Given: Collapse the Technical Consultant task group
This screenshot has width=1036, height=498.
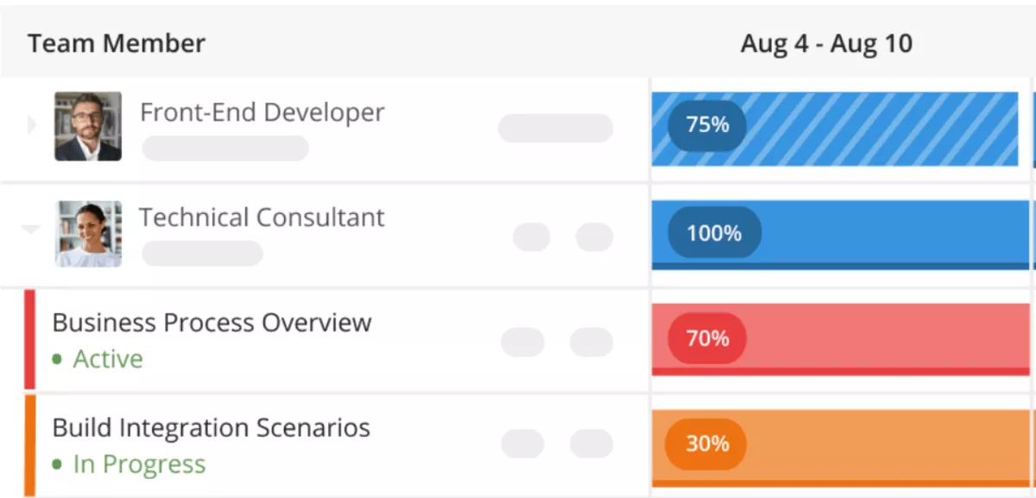Looking at the screenshot, I should (31, 230).
